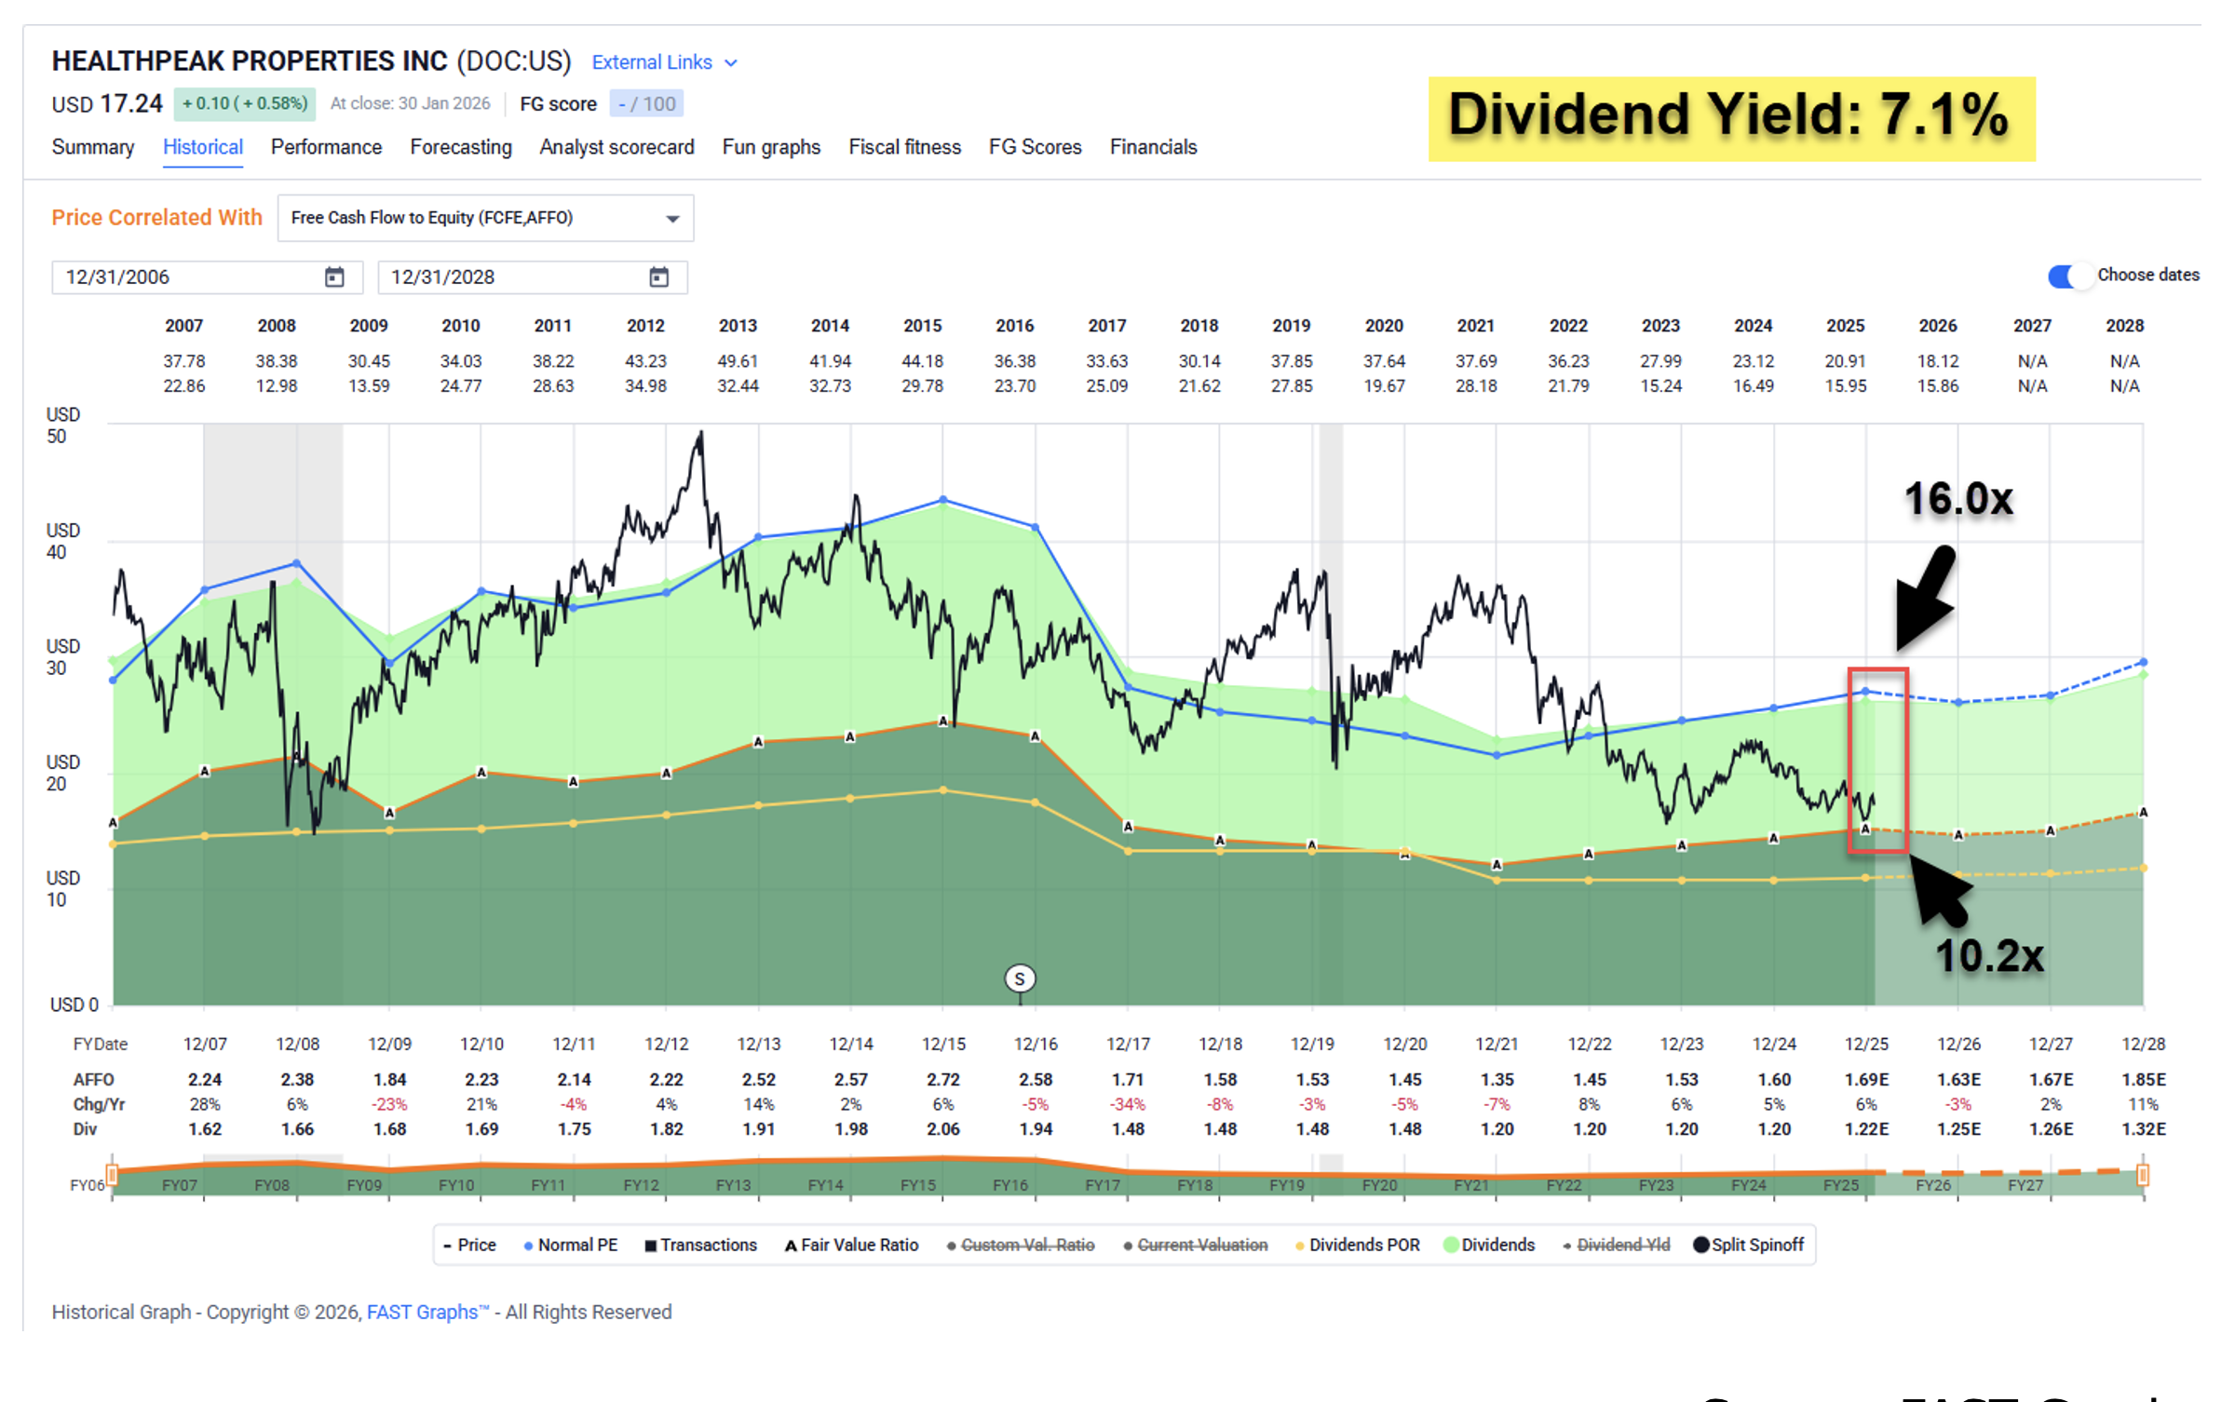Open the end date calendar picker icon
This screenshot has width=2235, height=1402.
(658, 276)
